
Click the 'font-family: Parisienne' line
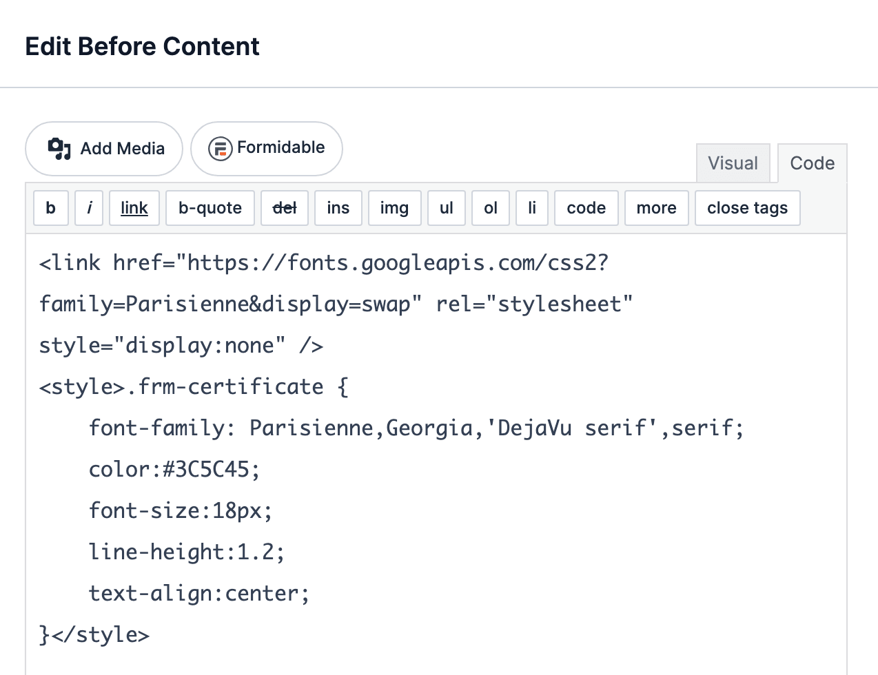point(416,428)
